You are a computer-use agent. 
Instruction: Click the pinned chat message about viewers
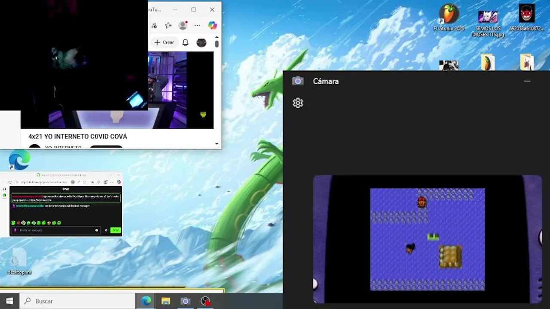pyautogui.click(x=66, y=198)
